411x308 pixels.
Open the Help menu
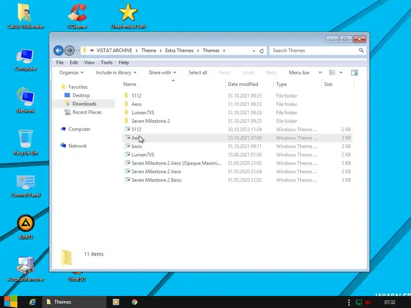tap(124, 62)
